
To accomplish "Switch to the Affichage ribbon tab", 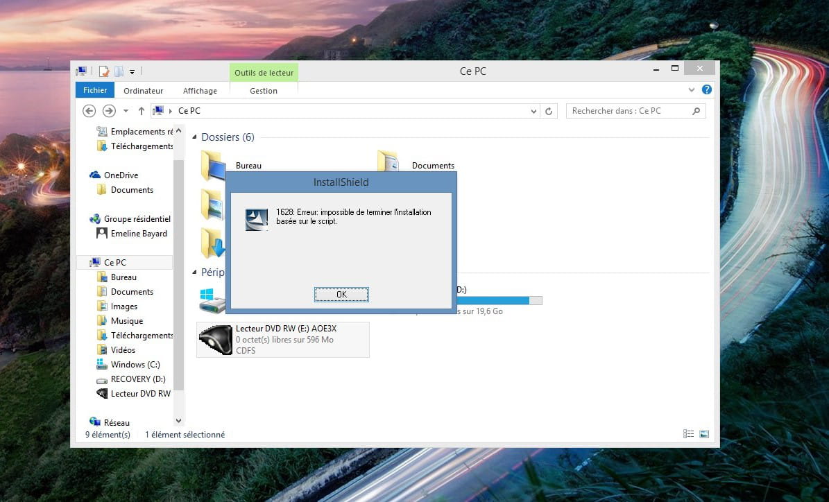I will click(200, 91).
